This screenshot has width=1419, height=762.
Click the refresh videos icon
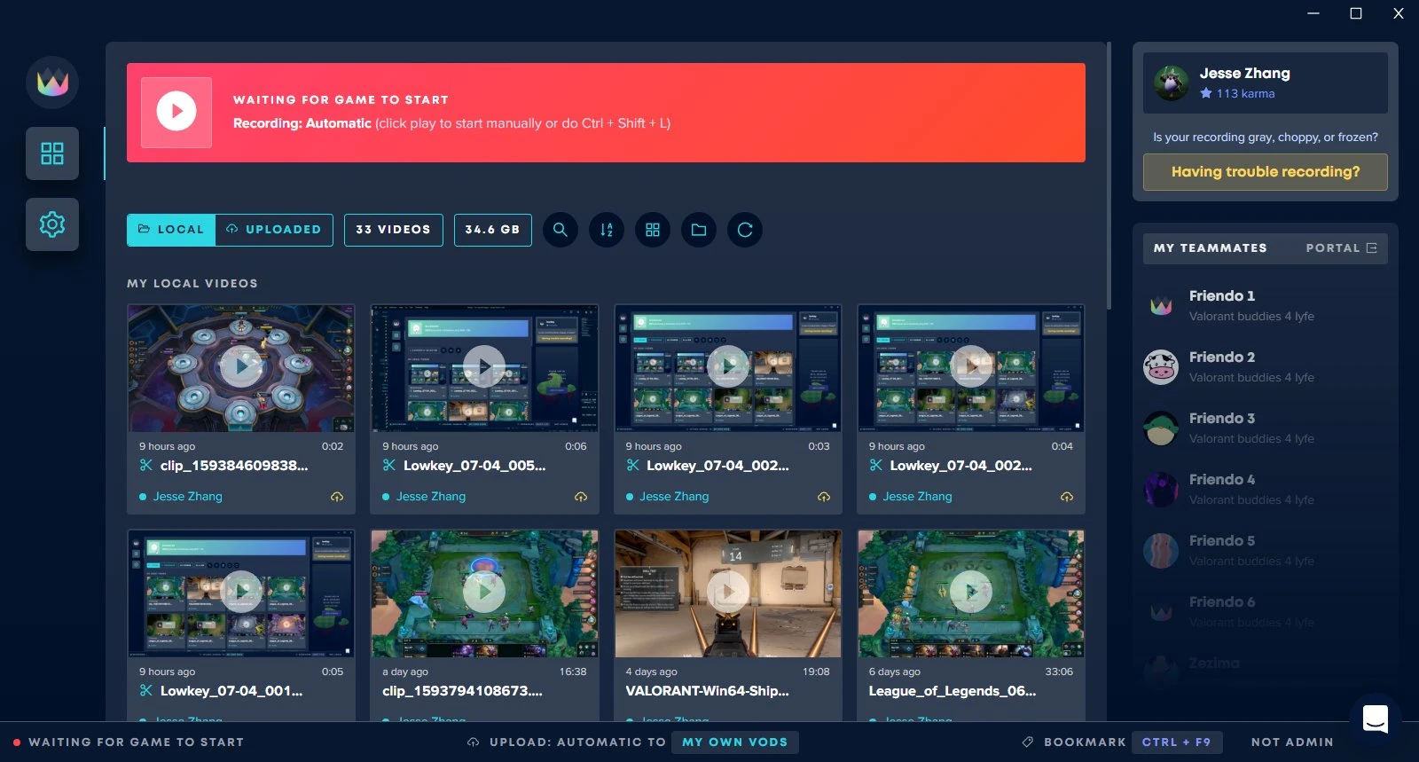point(745,230)
